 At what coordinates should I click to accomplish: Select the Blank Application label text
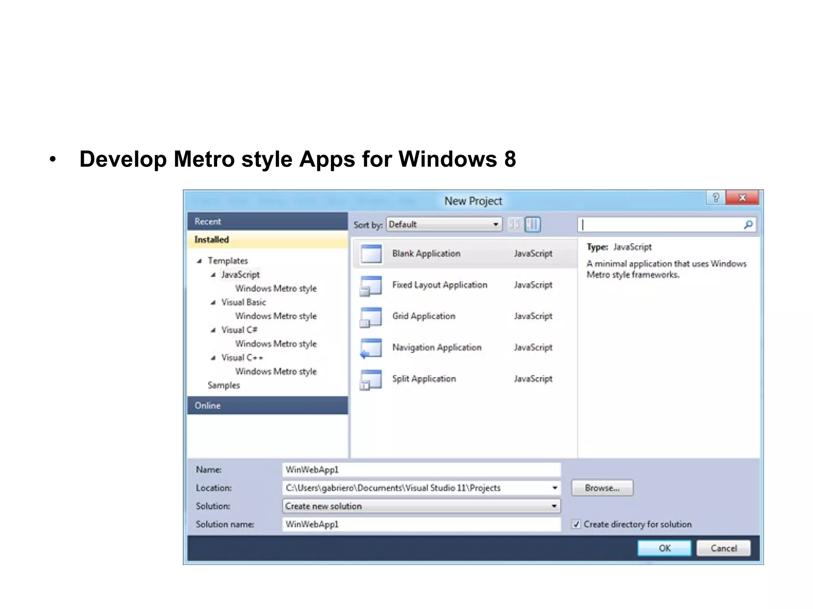pos(426,253)
